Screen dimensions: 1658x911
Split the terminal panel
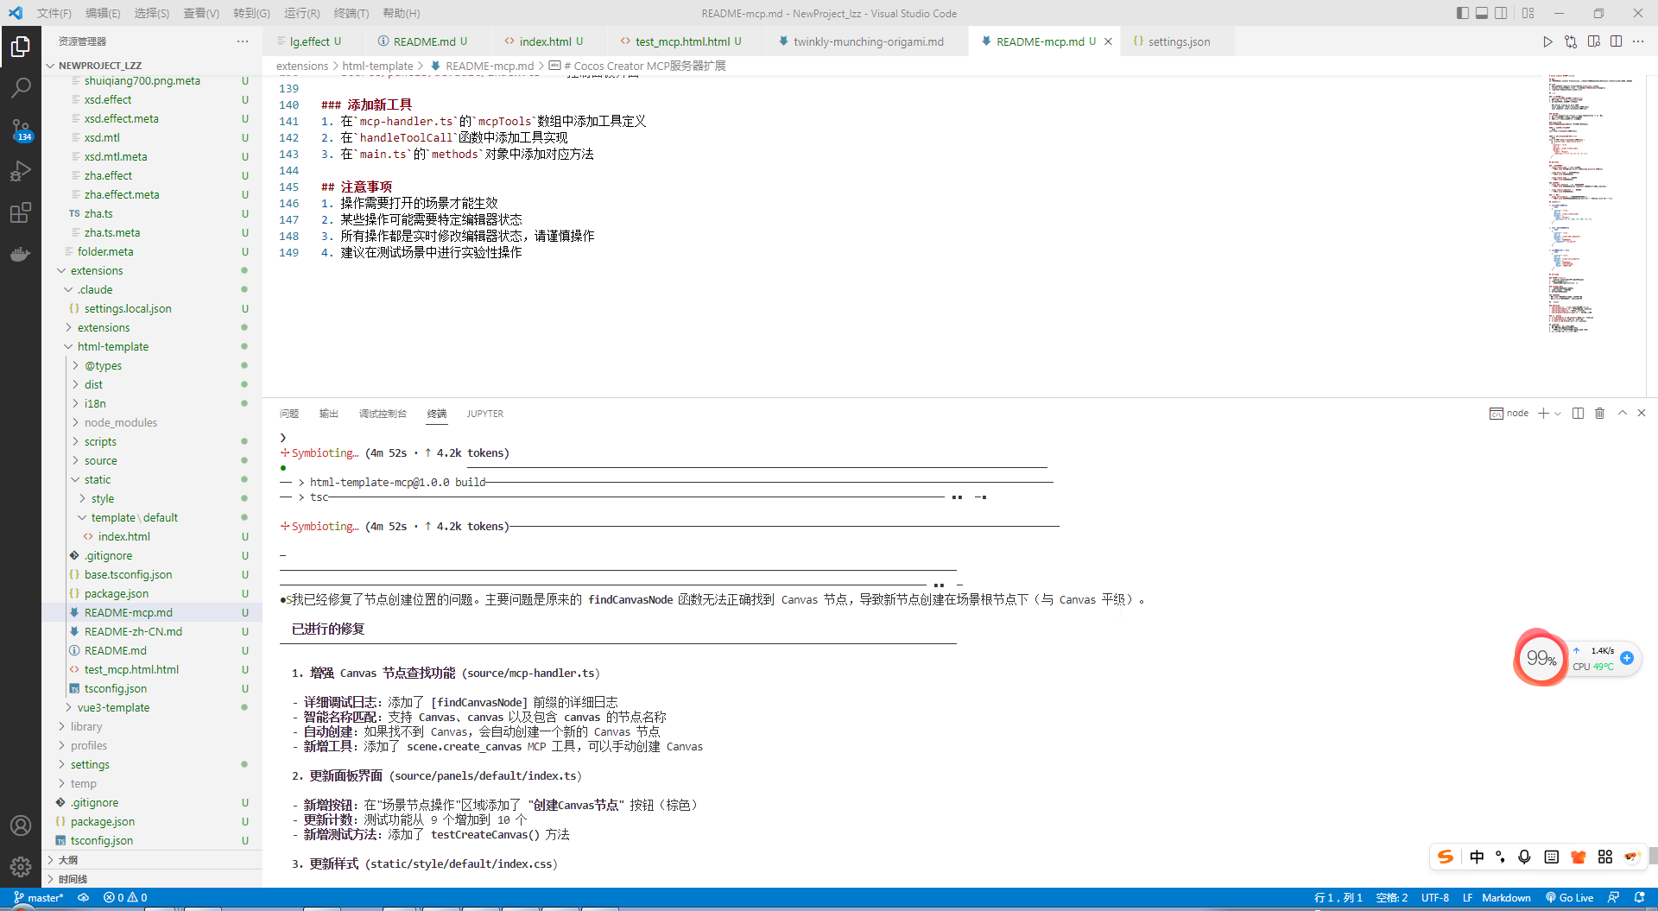click(x=1578, y=414)
